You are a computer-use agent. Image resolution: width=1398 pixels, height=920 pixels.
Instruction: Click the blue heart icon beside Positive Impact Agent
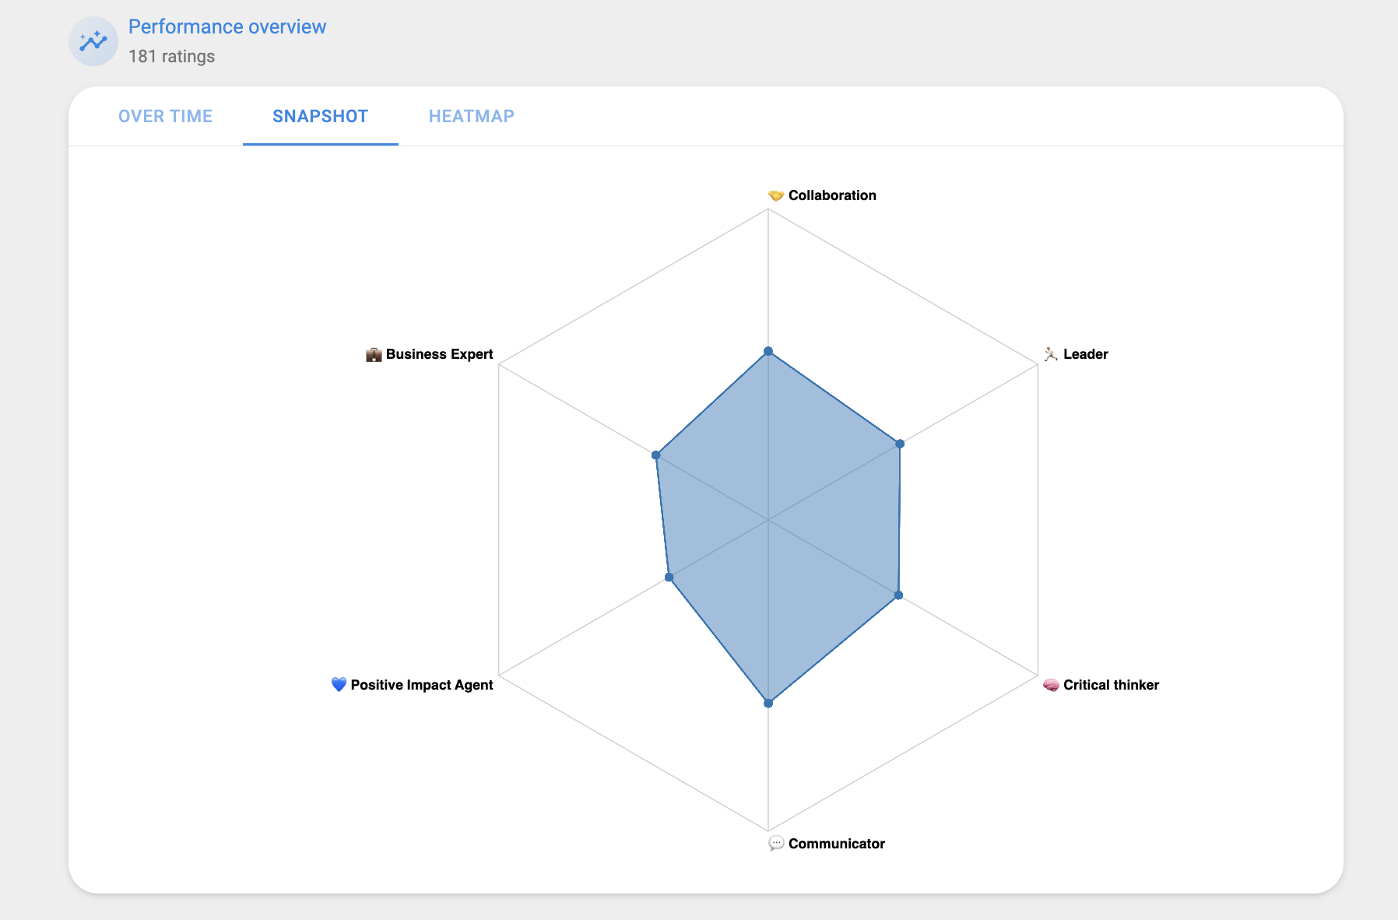[339, 684]
